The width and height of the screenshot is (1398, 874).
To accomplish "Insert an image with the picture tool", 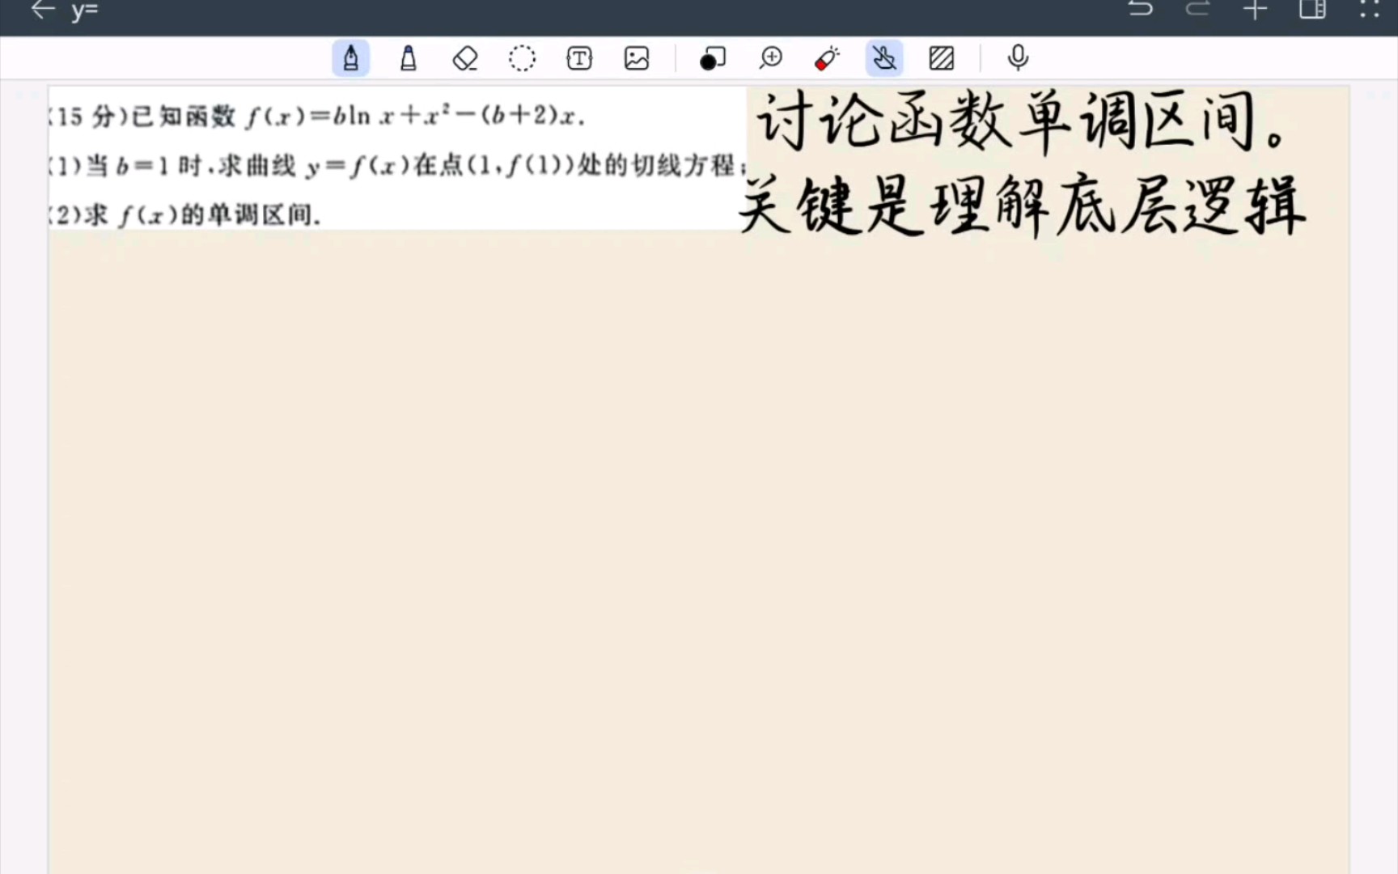I will [637, 58].
